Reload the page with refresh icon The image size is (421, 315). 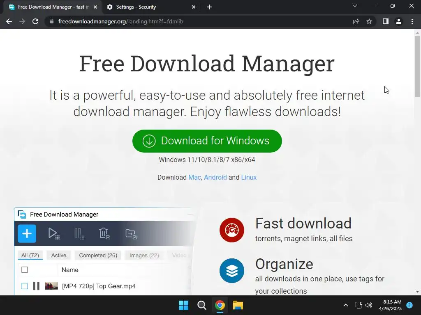pos(35,21)
